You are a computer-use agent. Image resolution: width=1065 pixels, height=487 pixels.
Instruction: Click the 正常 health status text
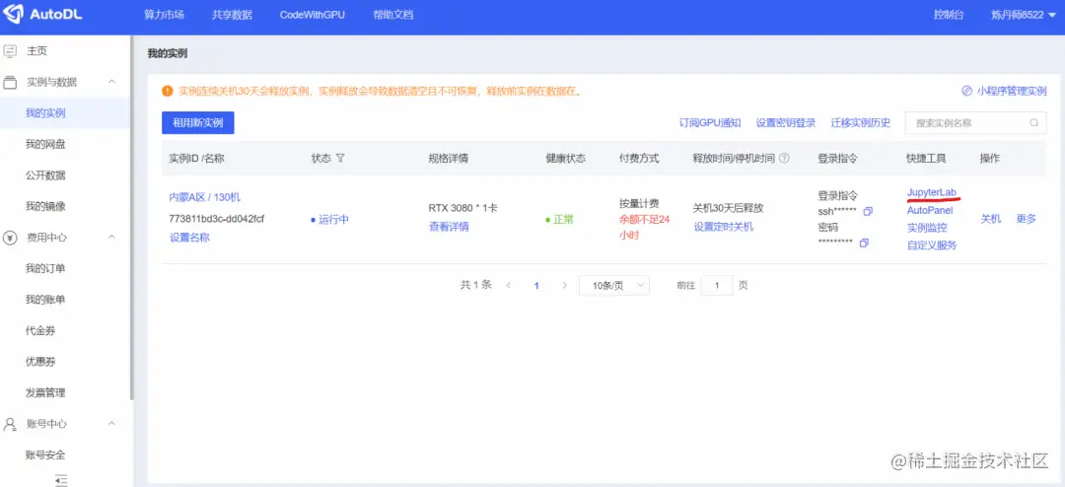563,220
